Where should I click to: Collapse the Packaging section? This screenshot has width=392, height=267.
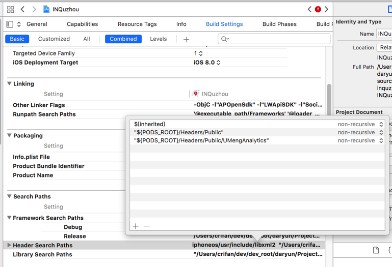tap(9, 135)
